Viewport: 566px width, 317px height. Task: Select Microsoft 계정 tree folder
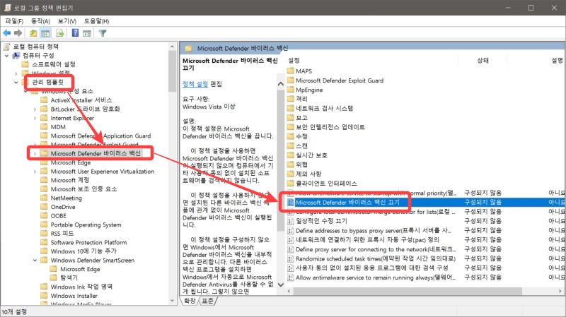(x=69, y=180)
